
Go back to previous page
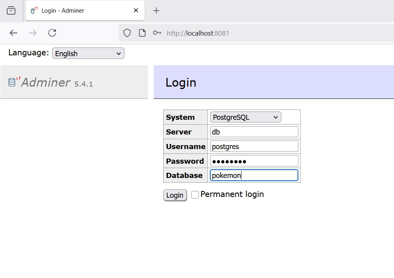pyautogui.click(x=13, y=33)
